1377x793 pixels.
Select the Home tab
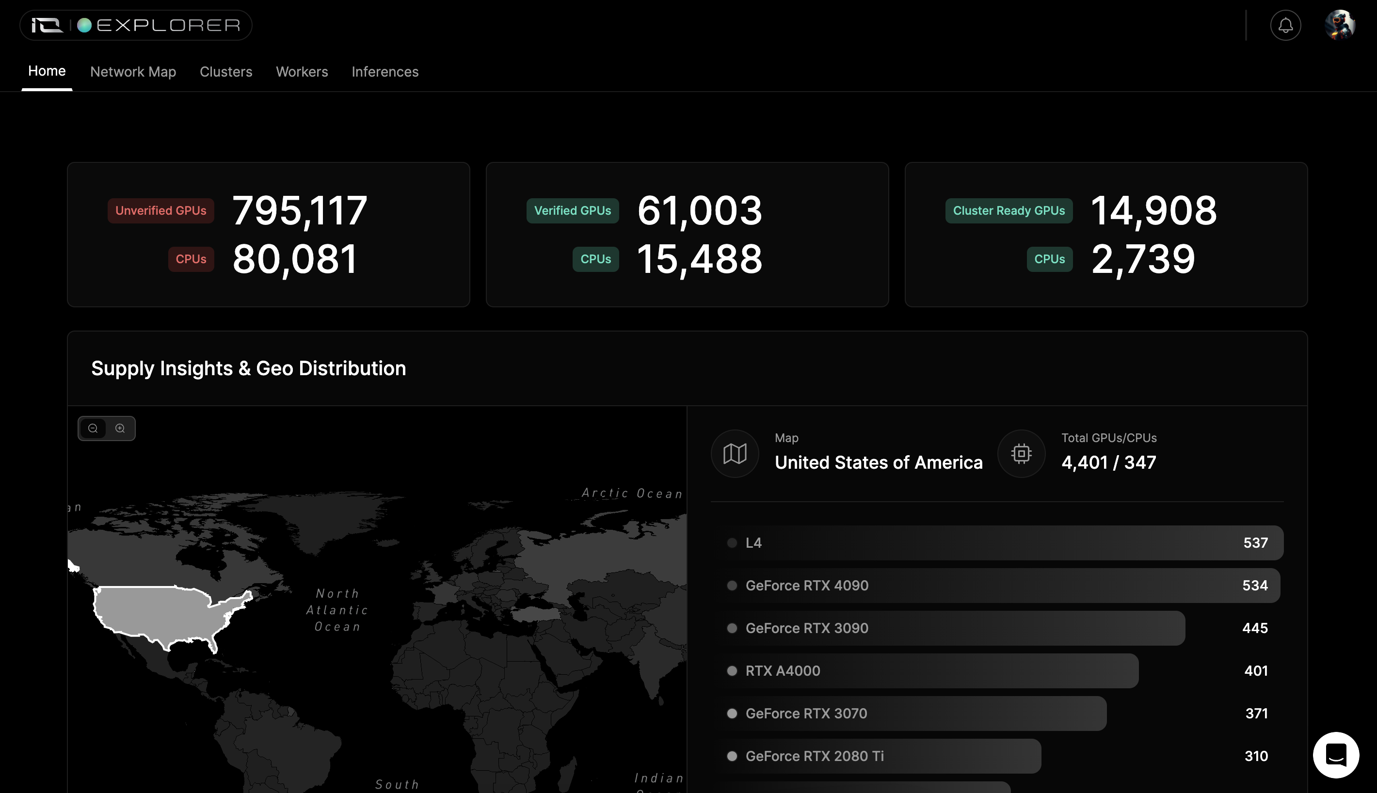click(47, 71)
